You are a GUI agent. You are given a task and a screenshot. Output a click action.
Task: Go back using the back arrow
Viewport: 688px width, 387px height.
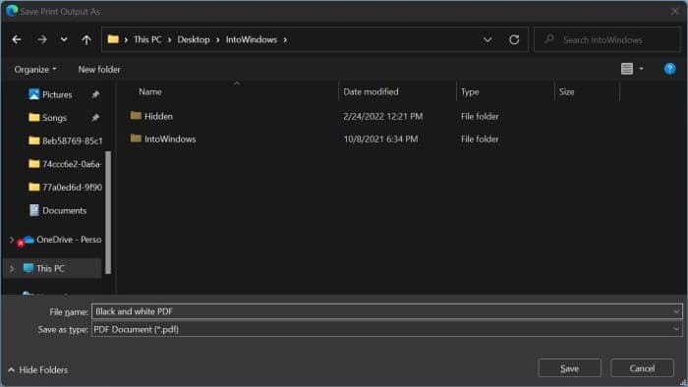click(17, 40)
